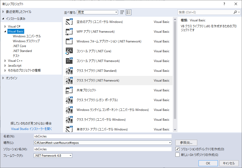Click the 参照(B)... browse button
The height and width of the screenshot is (168, 242).
186,143
